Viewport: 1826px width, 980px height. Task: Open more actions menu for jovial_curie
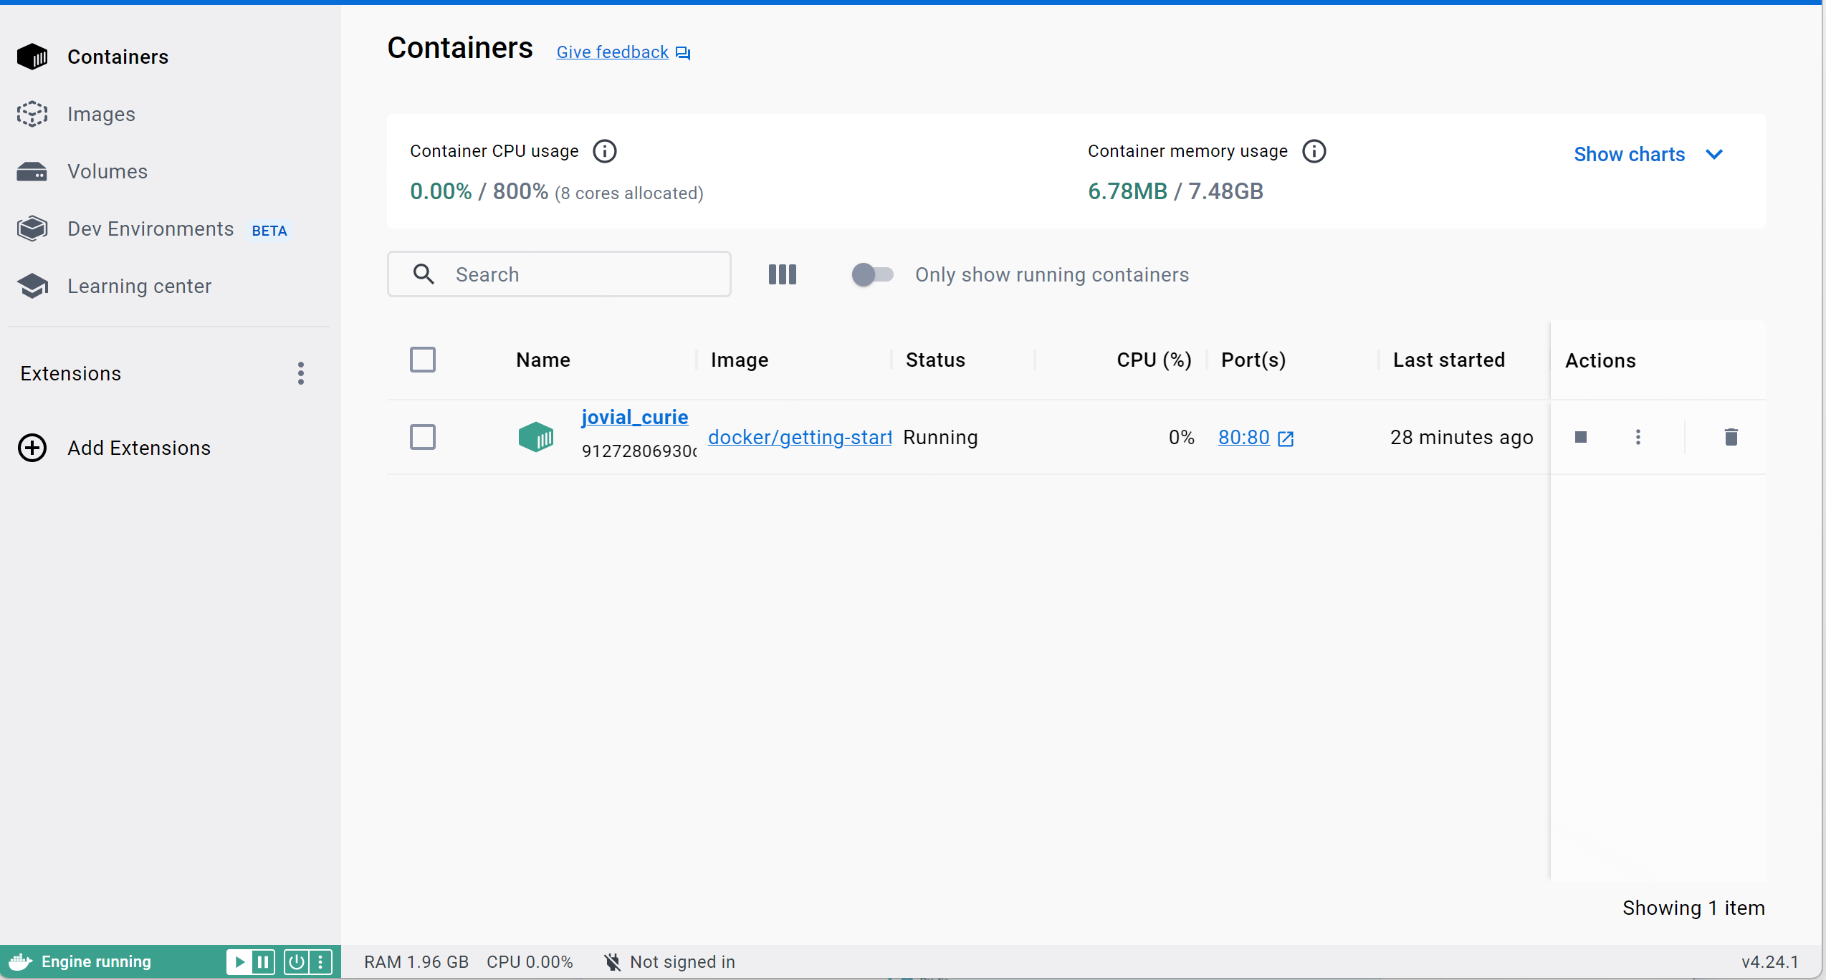click(x=1638, y=437)
